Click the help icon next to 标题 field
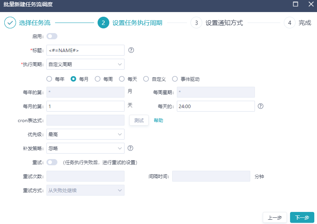The height and width of the screenshot is (224, 317). pos(132,50)
